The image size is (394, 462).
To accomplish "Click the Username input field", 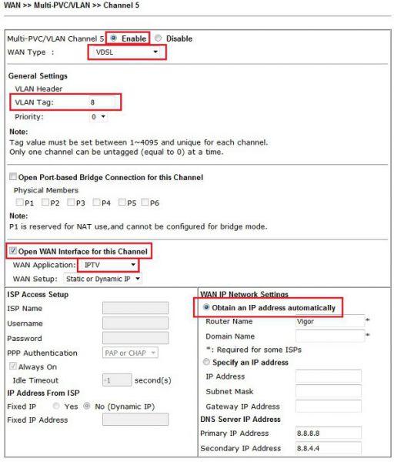I will point(135,323).
